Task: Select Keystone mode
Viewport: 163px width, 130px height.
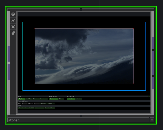Action: pos(21,99)
